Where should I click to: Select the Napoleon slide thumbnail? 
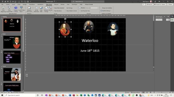pos(12,74)
